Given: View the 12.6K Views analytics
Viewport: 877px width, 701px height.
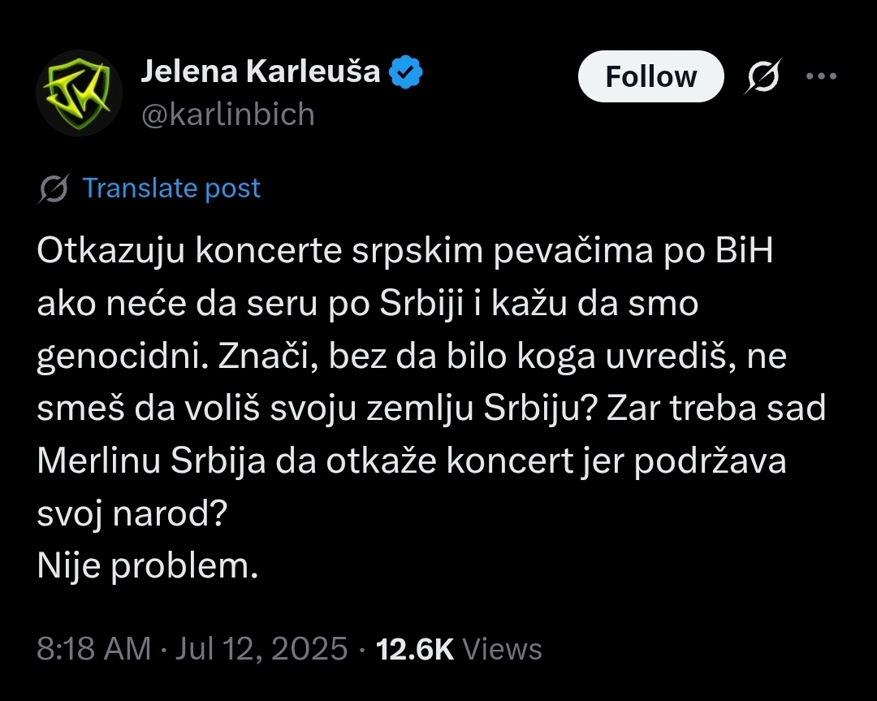Looking at the screenshot, I should tap(459, 648).
